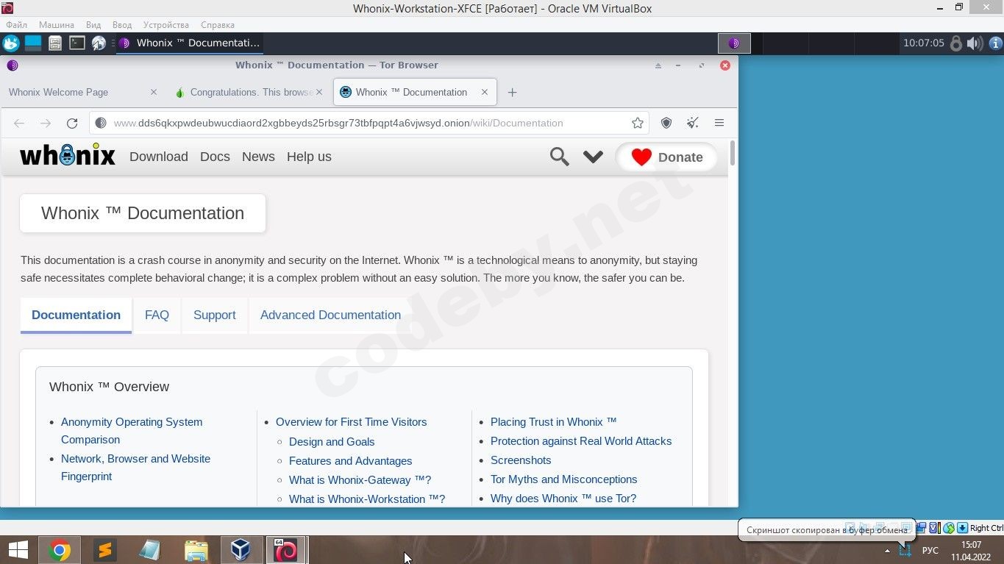Open Placing Trust in Whonix link
The height and width of the screenshot is (564, 1004).
[553, 422]
